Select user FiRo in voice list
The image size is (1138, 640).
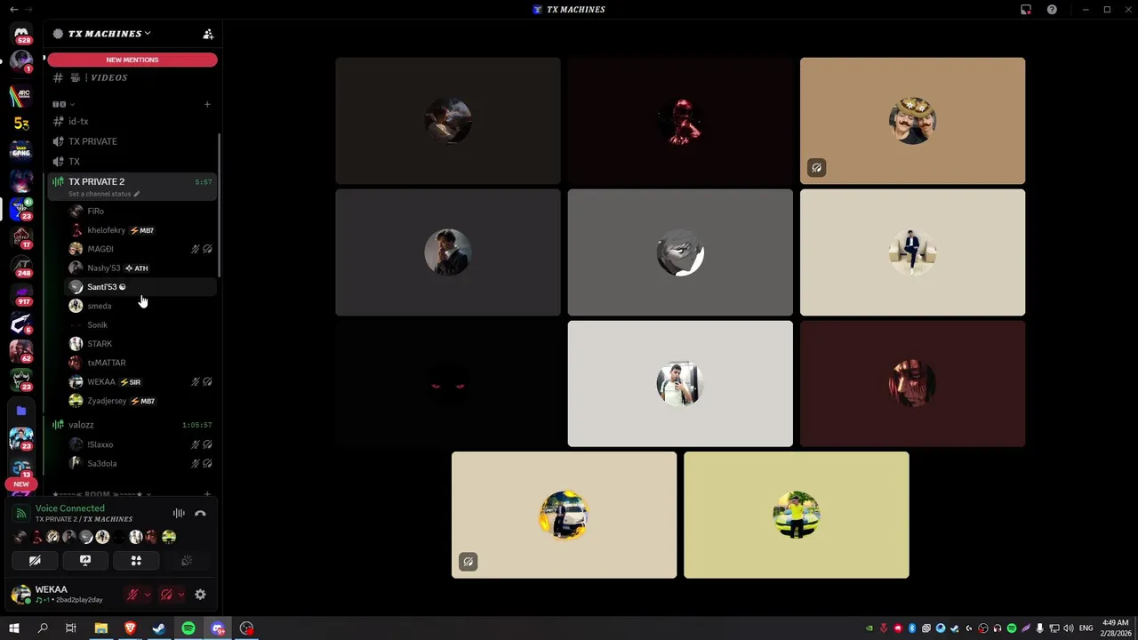pos(140,212)
